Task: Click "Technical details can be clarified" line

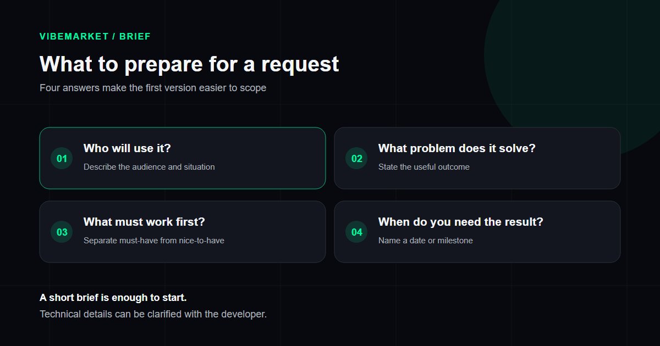Action: click(153, 315)
